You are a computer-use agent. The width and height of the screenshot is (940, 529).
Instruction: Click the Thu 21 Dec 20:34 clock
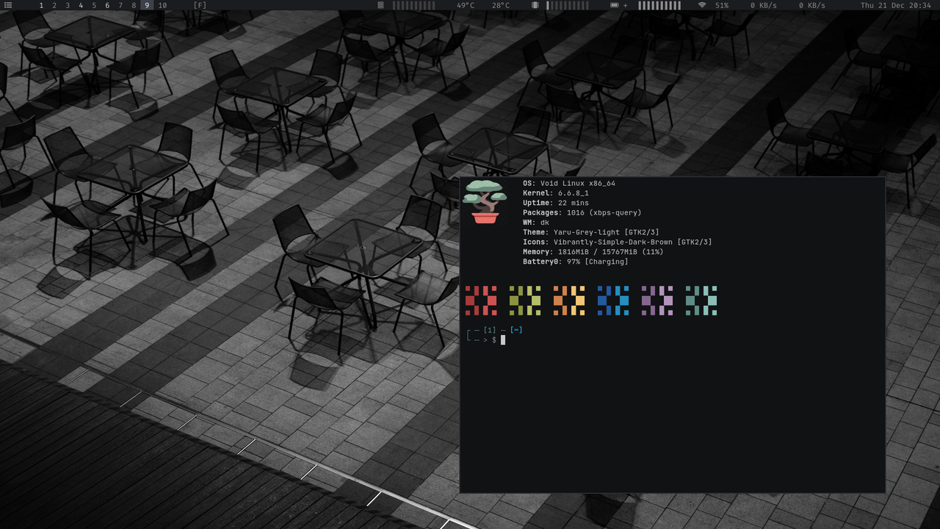tap(896, 5)
